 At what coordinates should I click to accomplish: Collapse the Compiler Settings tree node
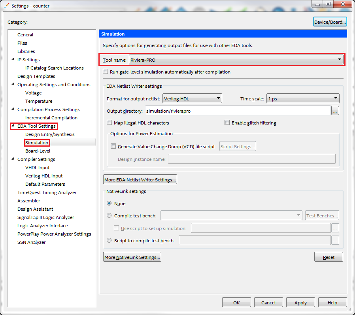tap(12, 159)
